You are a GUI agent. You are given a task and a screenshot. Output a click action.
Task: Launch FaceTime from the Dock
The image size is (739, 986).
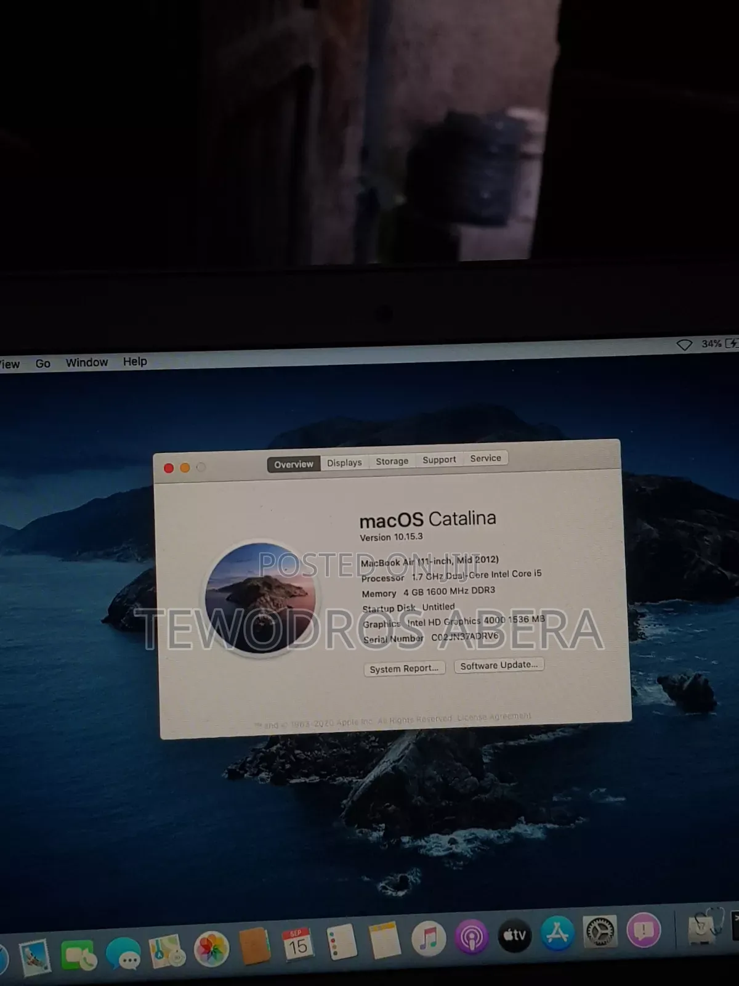pos(78,955)
